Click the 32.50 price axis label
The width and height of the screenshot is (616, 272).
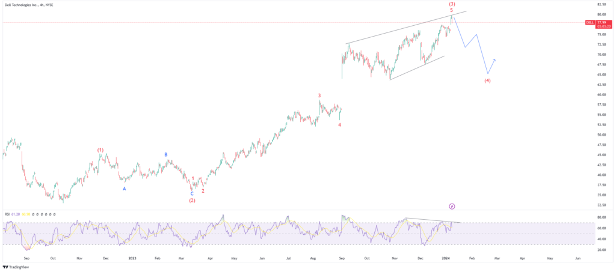click(601, 205)
